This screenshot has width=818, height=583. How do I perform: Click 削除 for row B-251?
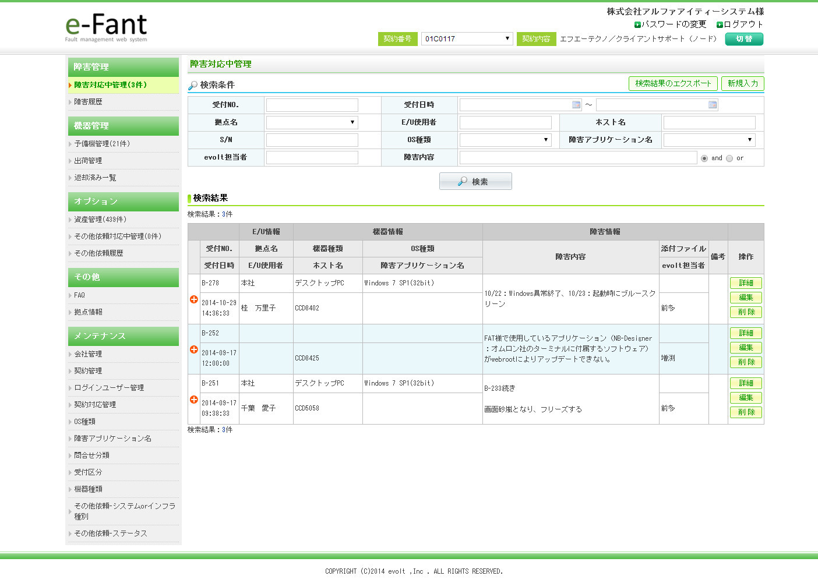(746, 412)
